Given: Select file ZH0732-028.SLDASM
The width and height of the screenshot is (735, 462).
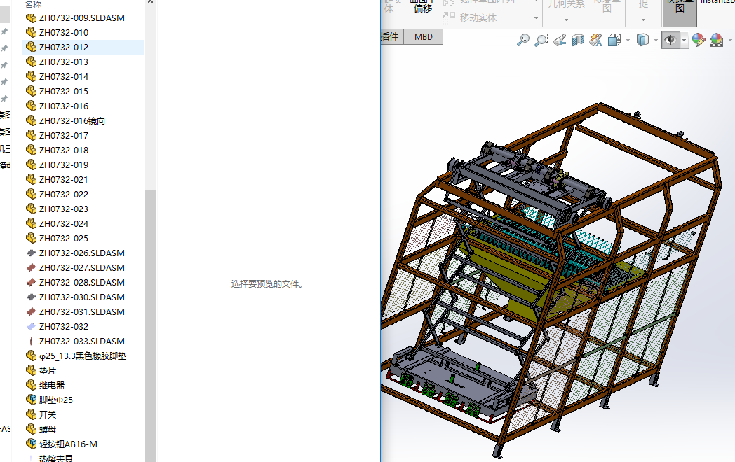Looking at the screenshot, I should [x=81, y=282].
